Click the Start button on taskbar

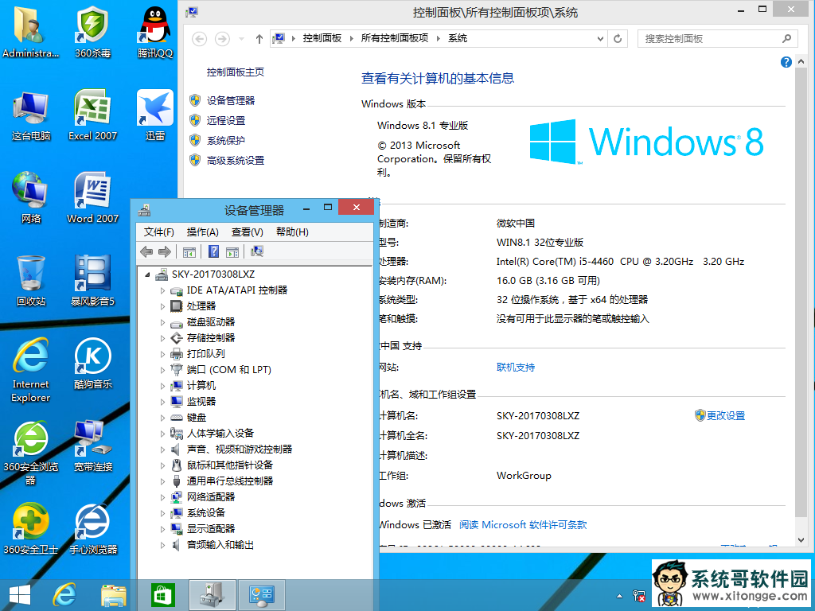(20, 595)
